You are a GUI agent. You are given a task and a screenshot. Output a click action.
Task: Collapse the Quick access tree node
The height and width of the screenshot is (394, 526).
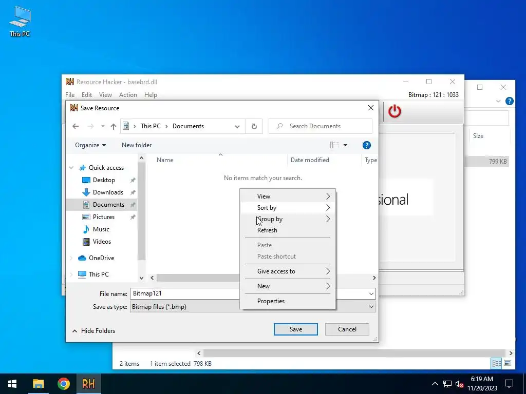[x=71, y=168]
